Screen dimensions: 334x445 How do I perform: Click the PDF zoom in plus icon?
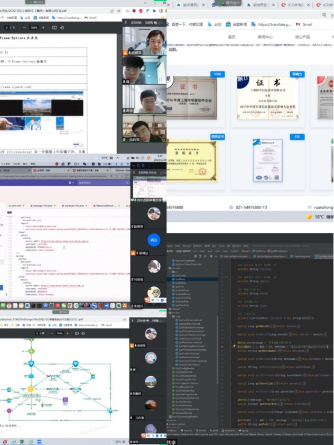tap(42, 28)
